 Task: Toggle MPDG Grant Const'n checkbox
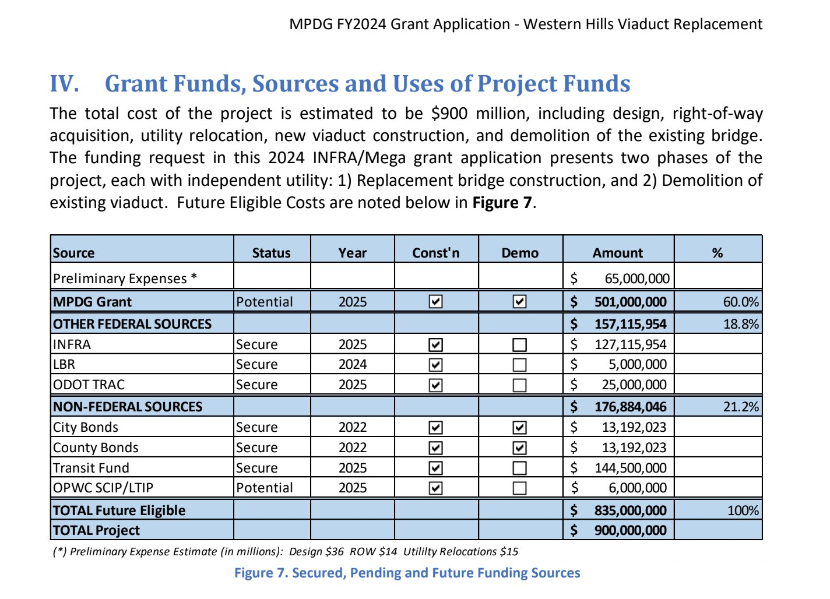click(435, 302)
